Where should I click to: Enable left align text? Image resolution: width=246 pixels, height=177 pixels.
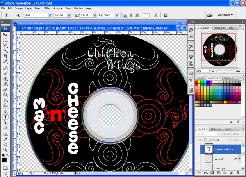click(125, 15)
